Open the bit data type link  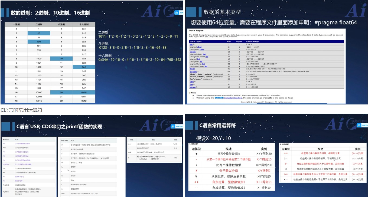[x=191, y=44]
